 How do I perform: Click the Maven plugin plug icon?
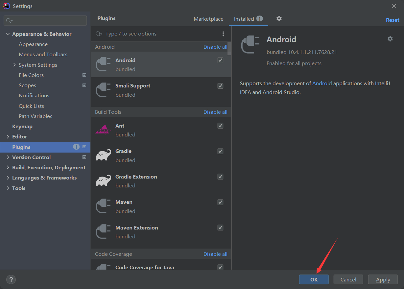point(103,206)
